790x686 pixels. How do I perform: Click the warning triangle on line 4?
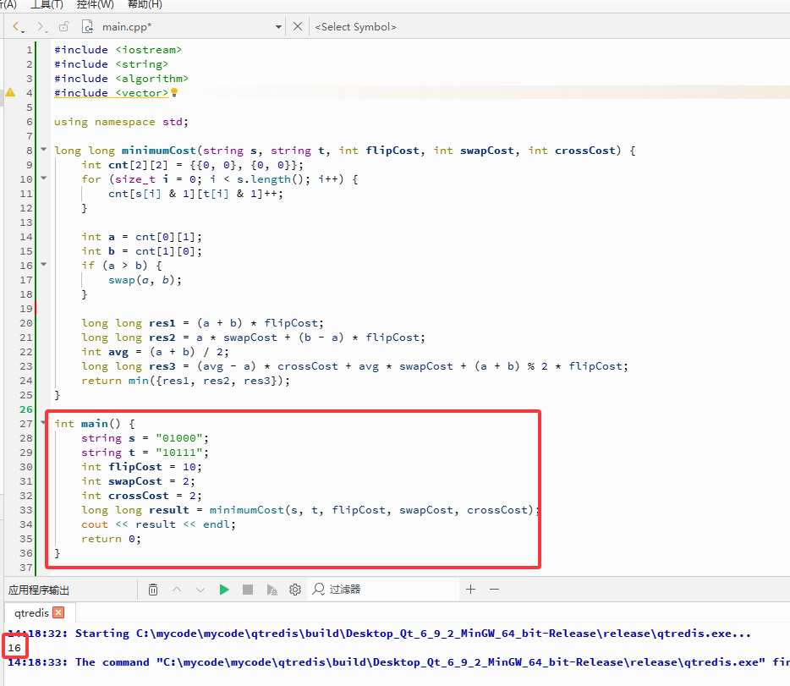(10, 93)
